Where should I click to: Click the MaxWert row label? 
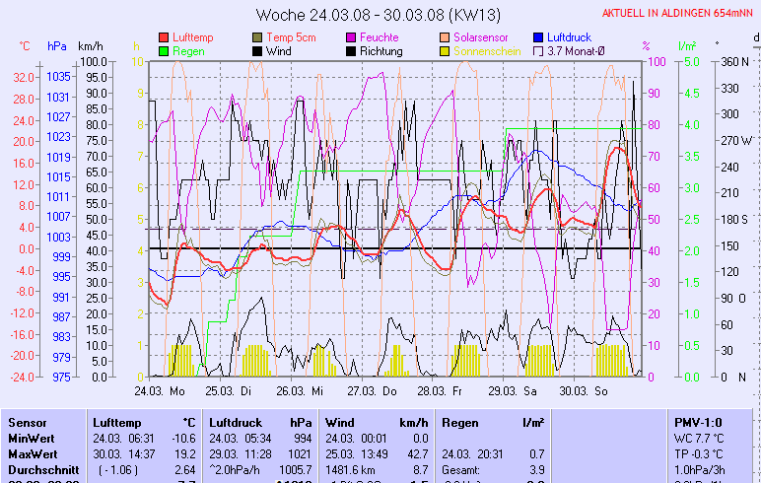[x=32, y=453]
